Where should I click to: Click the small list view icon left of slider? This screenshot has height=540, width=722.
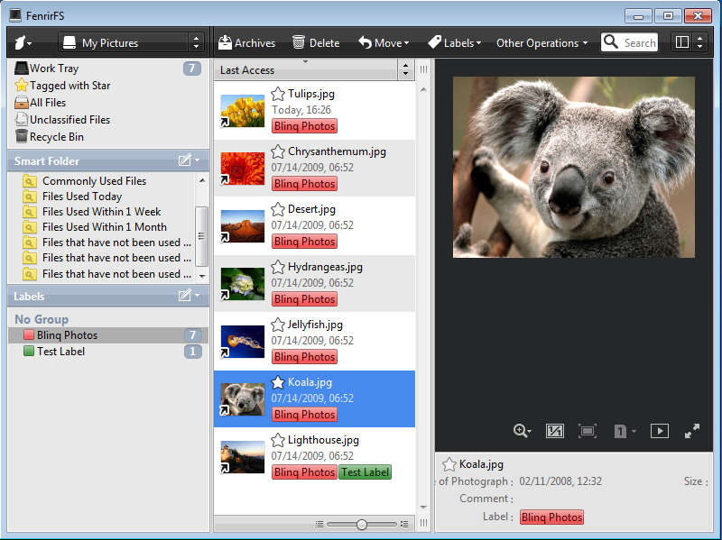coord(319,524)
